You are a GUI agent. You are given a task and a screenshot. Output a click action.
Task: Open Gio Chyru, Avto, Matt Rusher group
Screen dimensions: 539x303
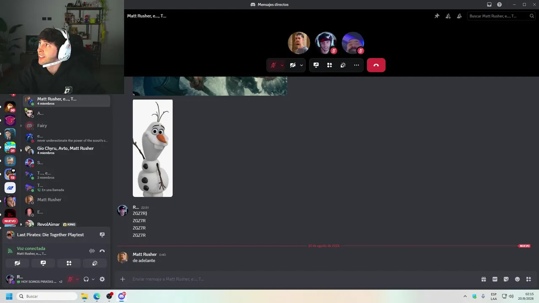[x=67, y=150]
